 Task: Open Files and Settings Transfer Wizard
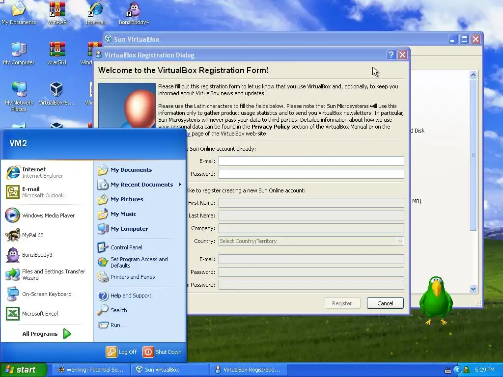pyautogui.click(x=47, y=274)
